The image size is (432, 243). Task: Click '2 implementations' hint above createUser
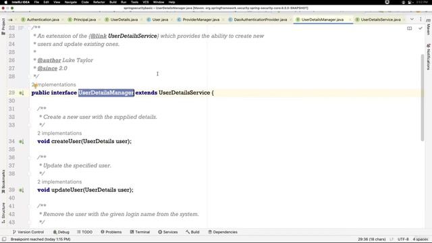pyautogui.click(x=59, y=133)
